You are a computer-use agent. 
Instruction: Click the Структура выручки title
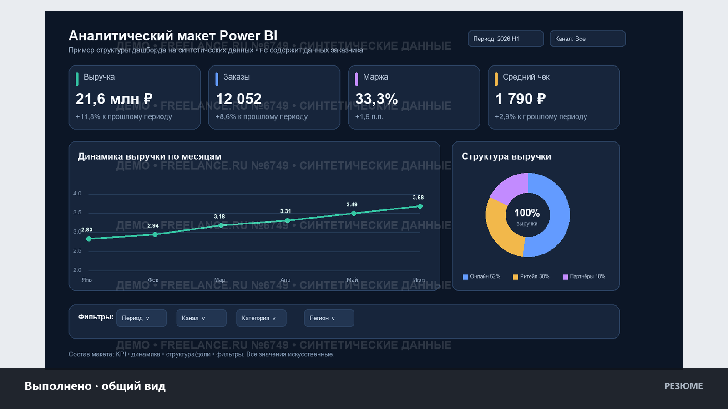point(506,156)
